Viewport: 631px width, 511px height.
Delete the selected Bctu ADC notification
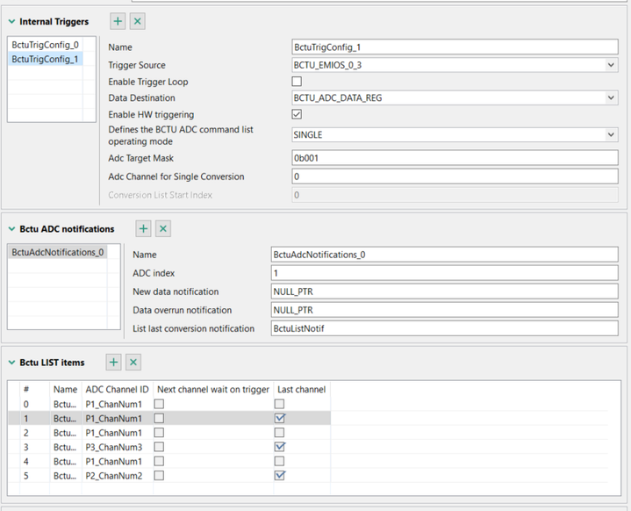pyautogui.click(x=163, y=229)
